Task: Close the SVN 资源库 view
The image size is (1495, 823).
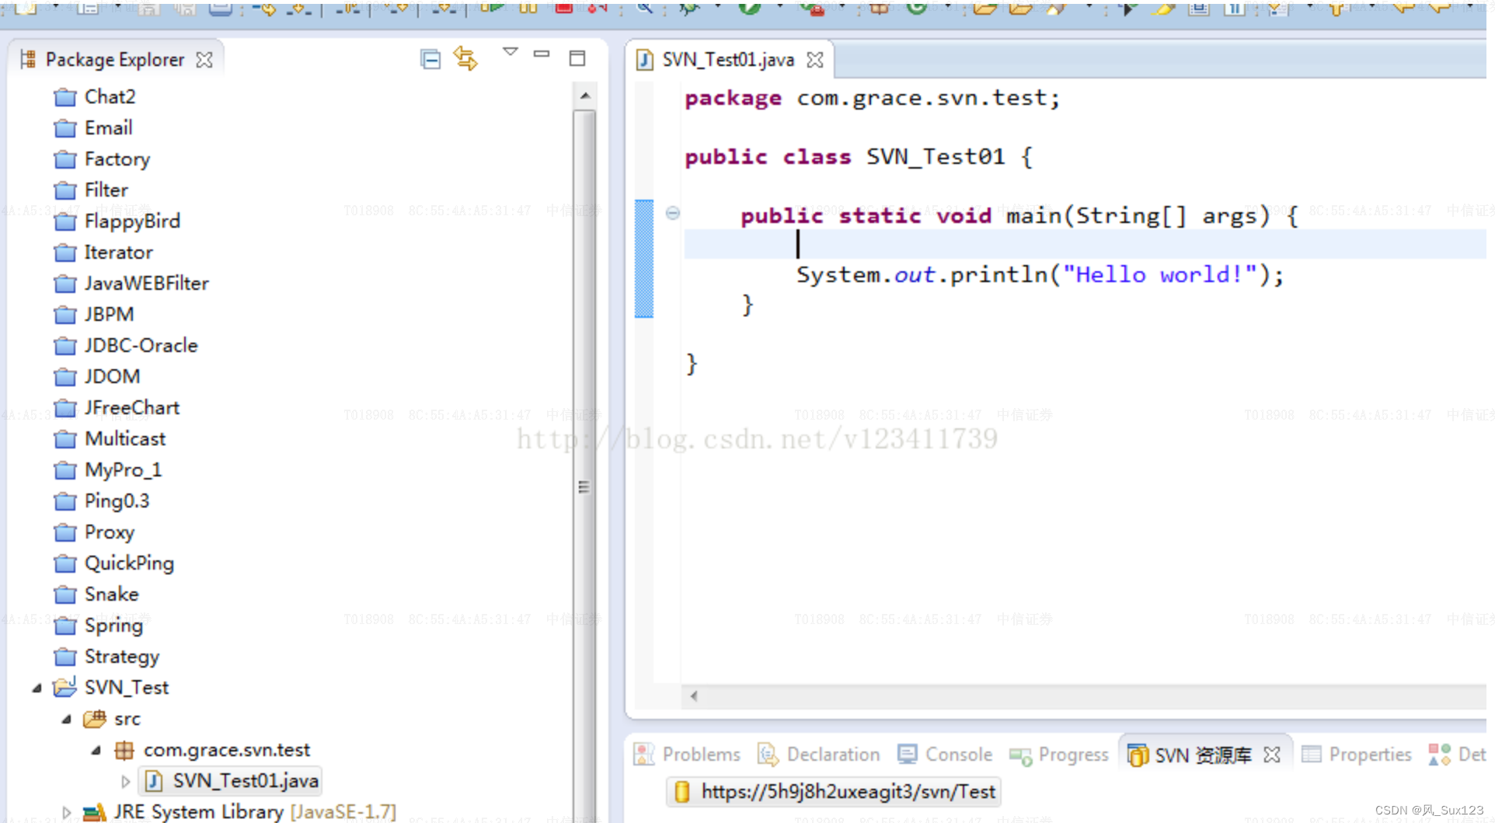Action: (1272, 755)
